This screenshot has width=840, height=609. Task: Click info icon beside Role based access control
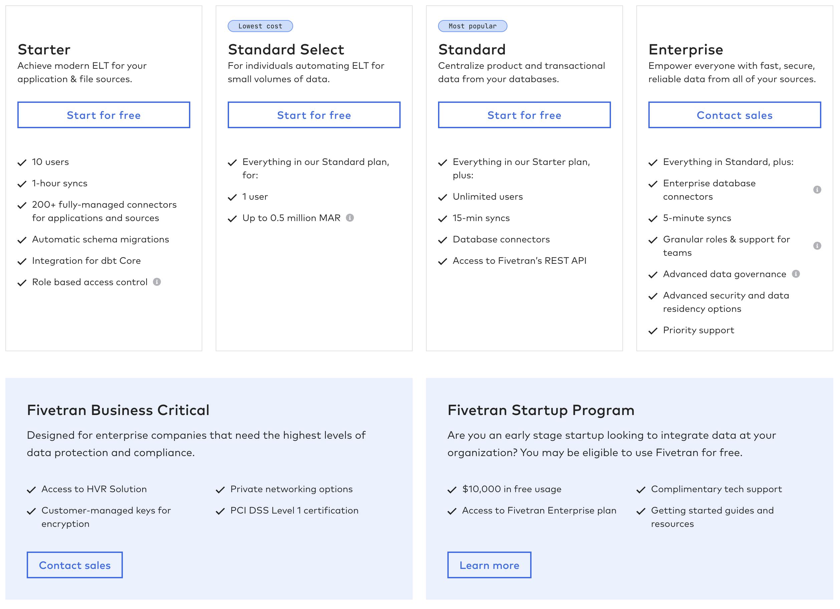point(157,282)
